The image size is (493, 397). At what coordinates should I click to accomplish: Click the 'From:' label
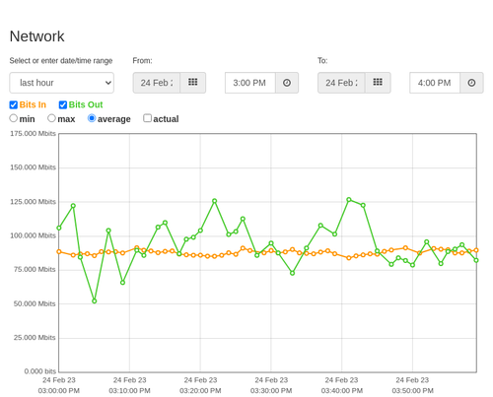(x=142, y=61)
